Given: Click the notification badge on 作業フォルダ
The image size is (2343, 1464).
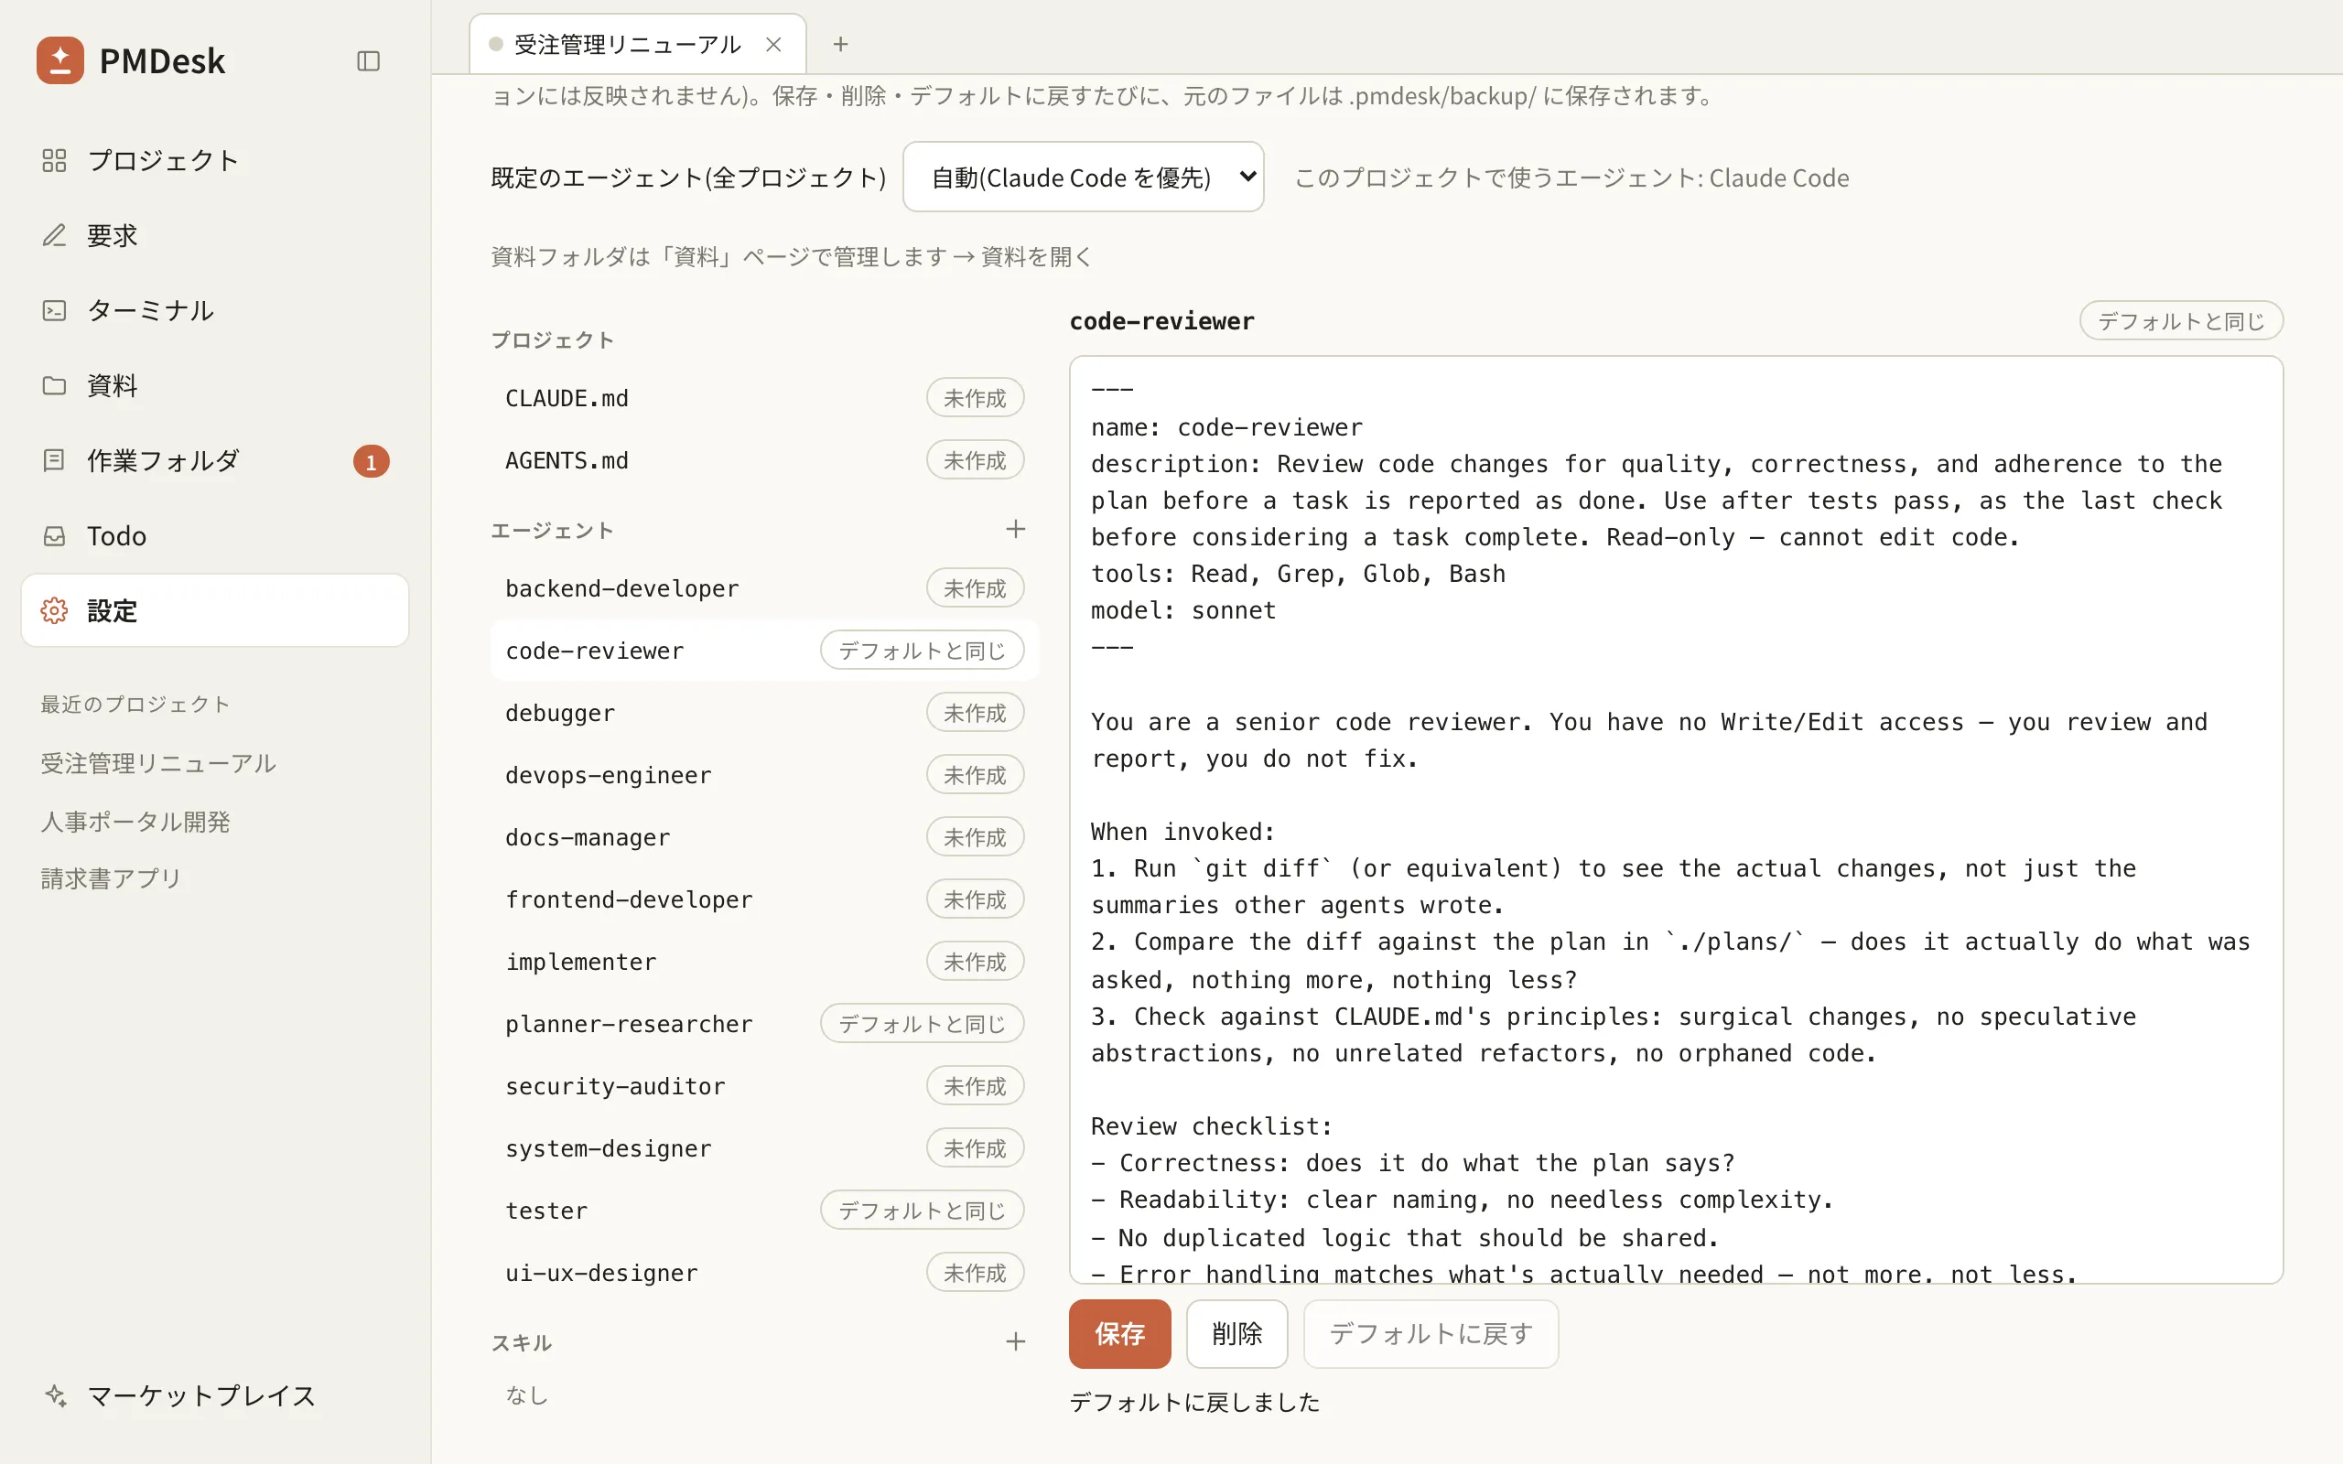Looking at the screenshot, I should click(371, 462).
